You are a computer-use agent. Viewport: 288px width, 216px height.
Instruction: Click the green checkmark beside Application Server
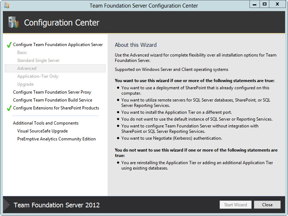tap(9, 44)
